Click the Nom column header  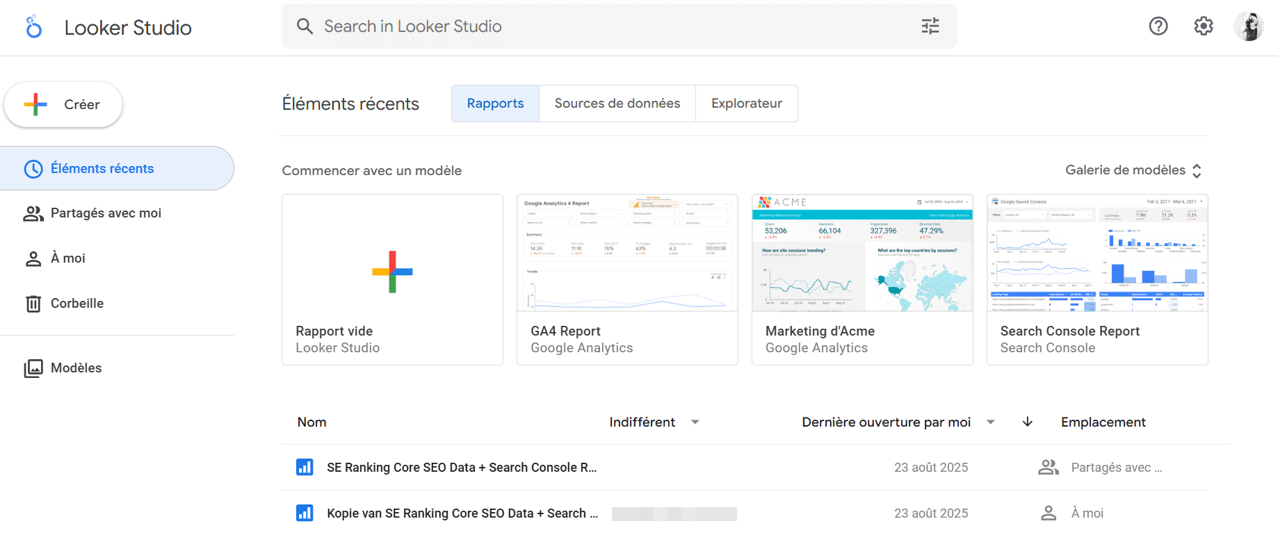tap(312, 422)
